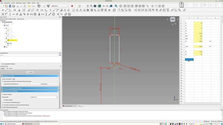The width and height of the screenshot is (223, 125).
Task: Apply the horizontal distance constraint
Action: [x=43, y=14]
